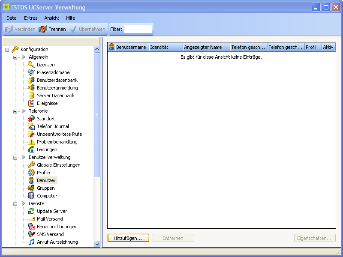The image size is (343, 257).
Task: Click the Mail Versand envelope icon
Action: pyautogui.click(x=31, y=219)
